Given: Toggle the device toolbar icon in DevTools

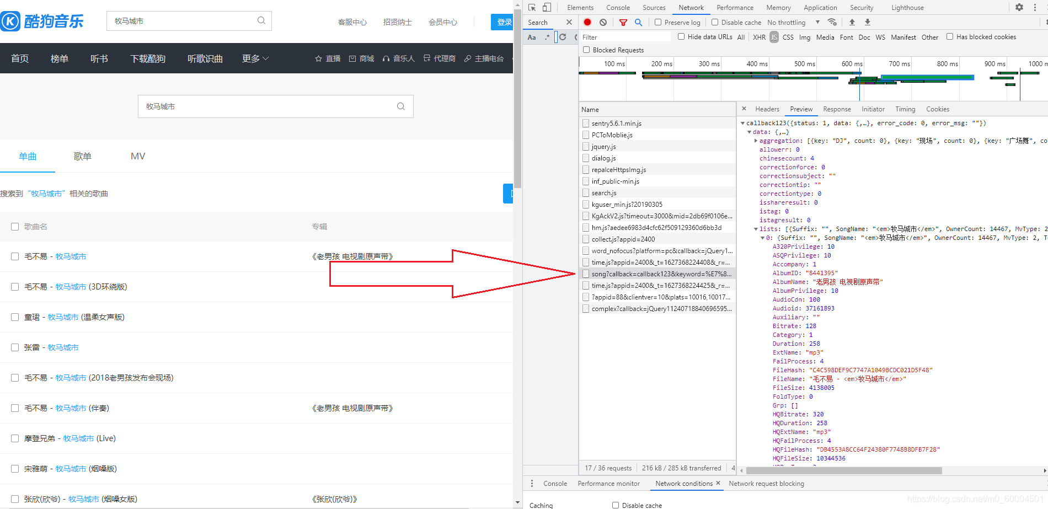Looking at the screenshot, I should [547, 7].
